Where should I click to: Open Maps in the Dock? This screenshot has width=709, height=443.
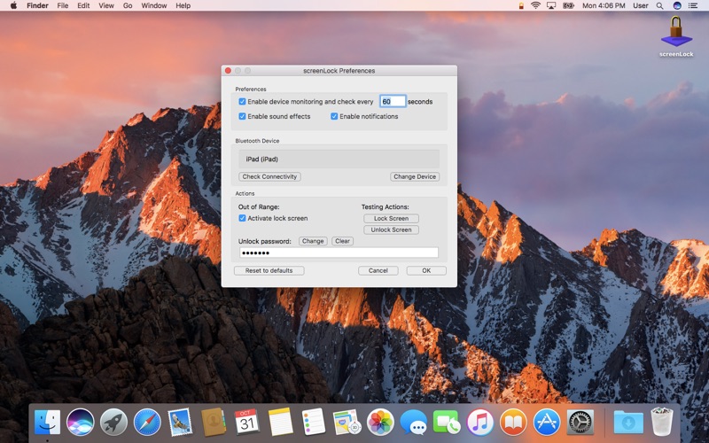(x=347, y=423)
